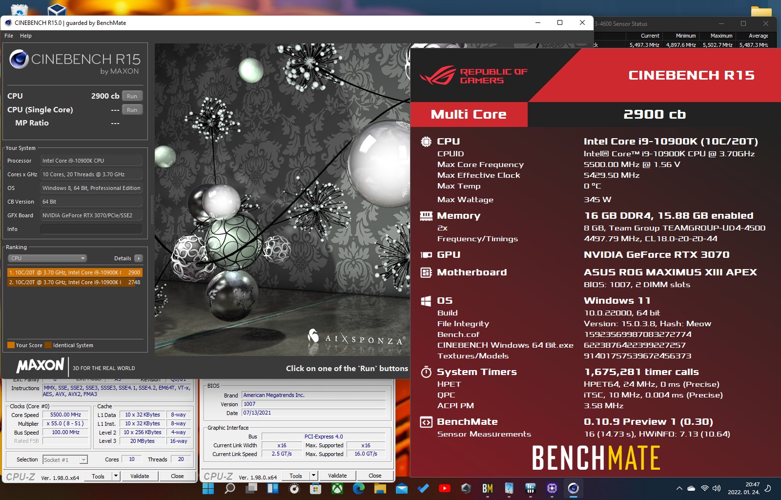Image resolution: width=781 pixels, height=500 pixels.
Task: Launch Microsoft Edge from taskbar
Action: (358, 488)
